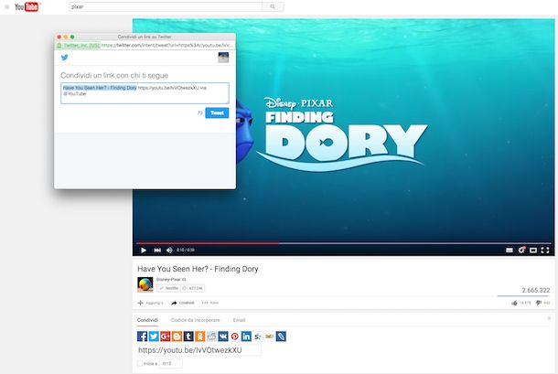Viewport: 558px width, 374px height.
Task: Enter fullscreen mode
Action: [545, 251]
